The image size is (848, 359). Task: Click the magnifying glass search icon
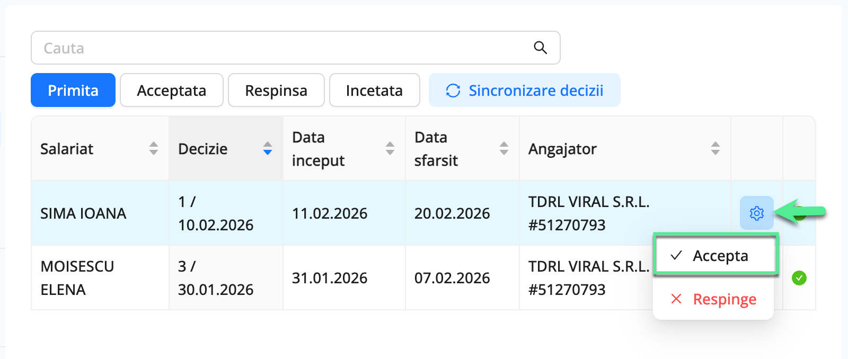tap(540, 48)
